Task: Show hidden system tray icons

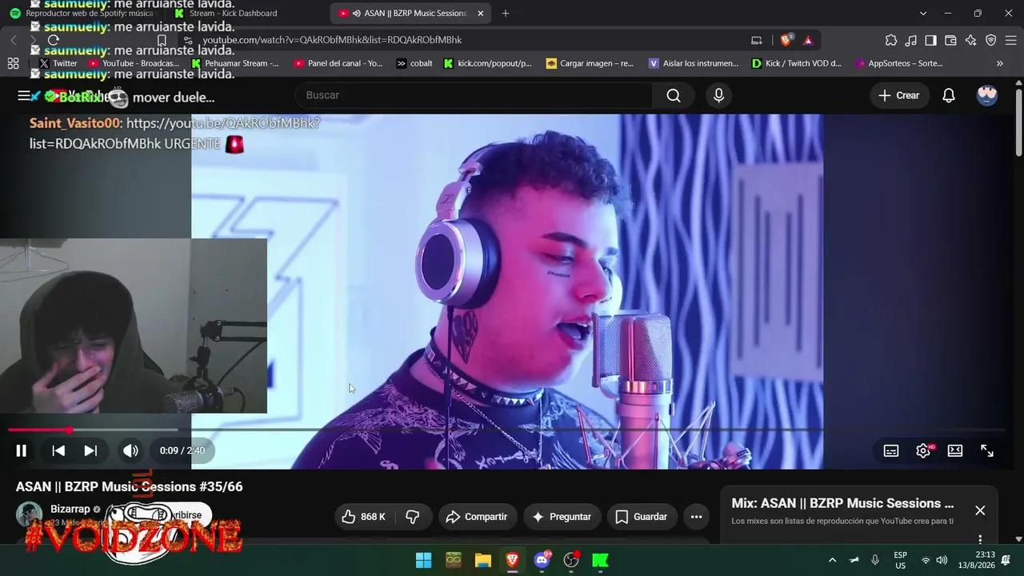Action: [x=832, y=560]
